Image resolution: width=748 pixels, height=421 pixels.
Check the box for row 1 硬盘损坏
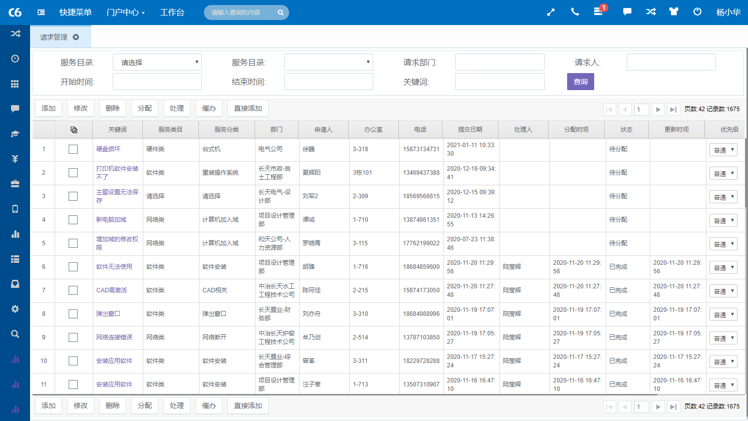pos(73,149)
